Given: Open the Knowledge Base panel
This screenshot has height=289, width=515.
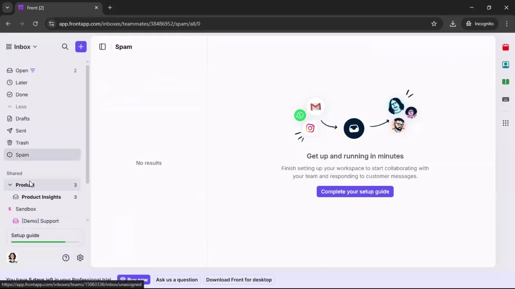Looking at the screenshot, I should 506,82.
